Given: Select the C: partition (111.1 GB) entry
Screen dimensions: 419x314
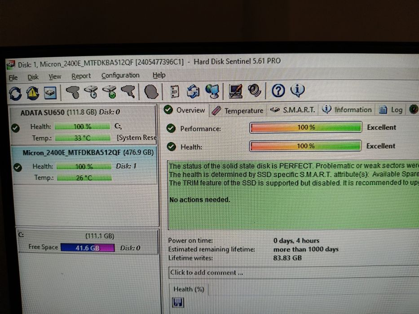Looking at the screenshot, I should (88, 242).
